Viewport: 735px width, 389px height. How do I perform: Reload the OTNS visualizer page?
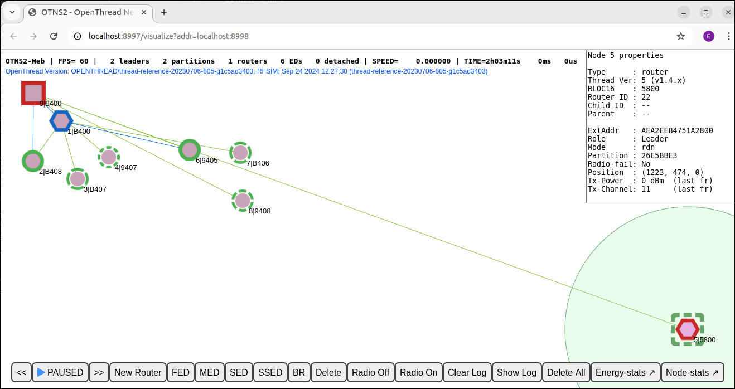(54, 36)
